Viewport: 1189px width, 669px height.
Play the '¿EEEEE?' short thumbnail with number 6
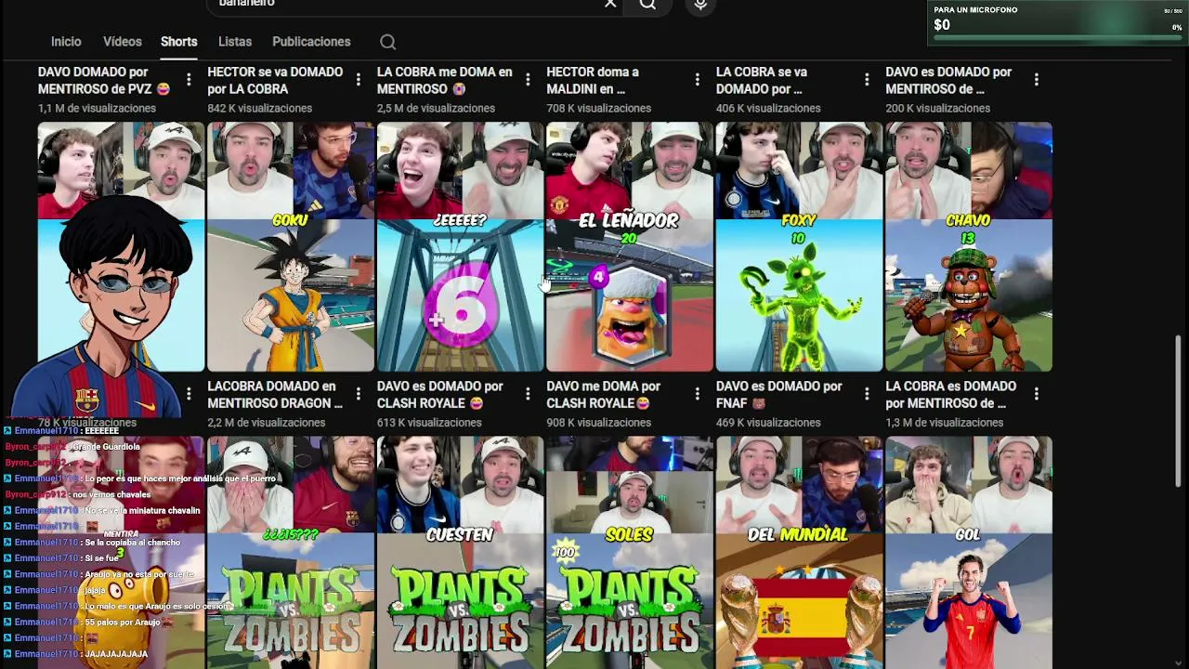click(x=460, y=246)
